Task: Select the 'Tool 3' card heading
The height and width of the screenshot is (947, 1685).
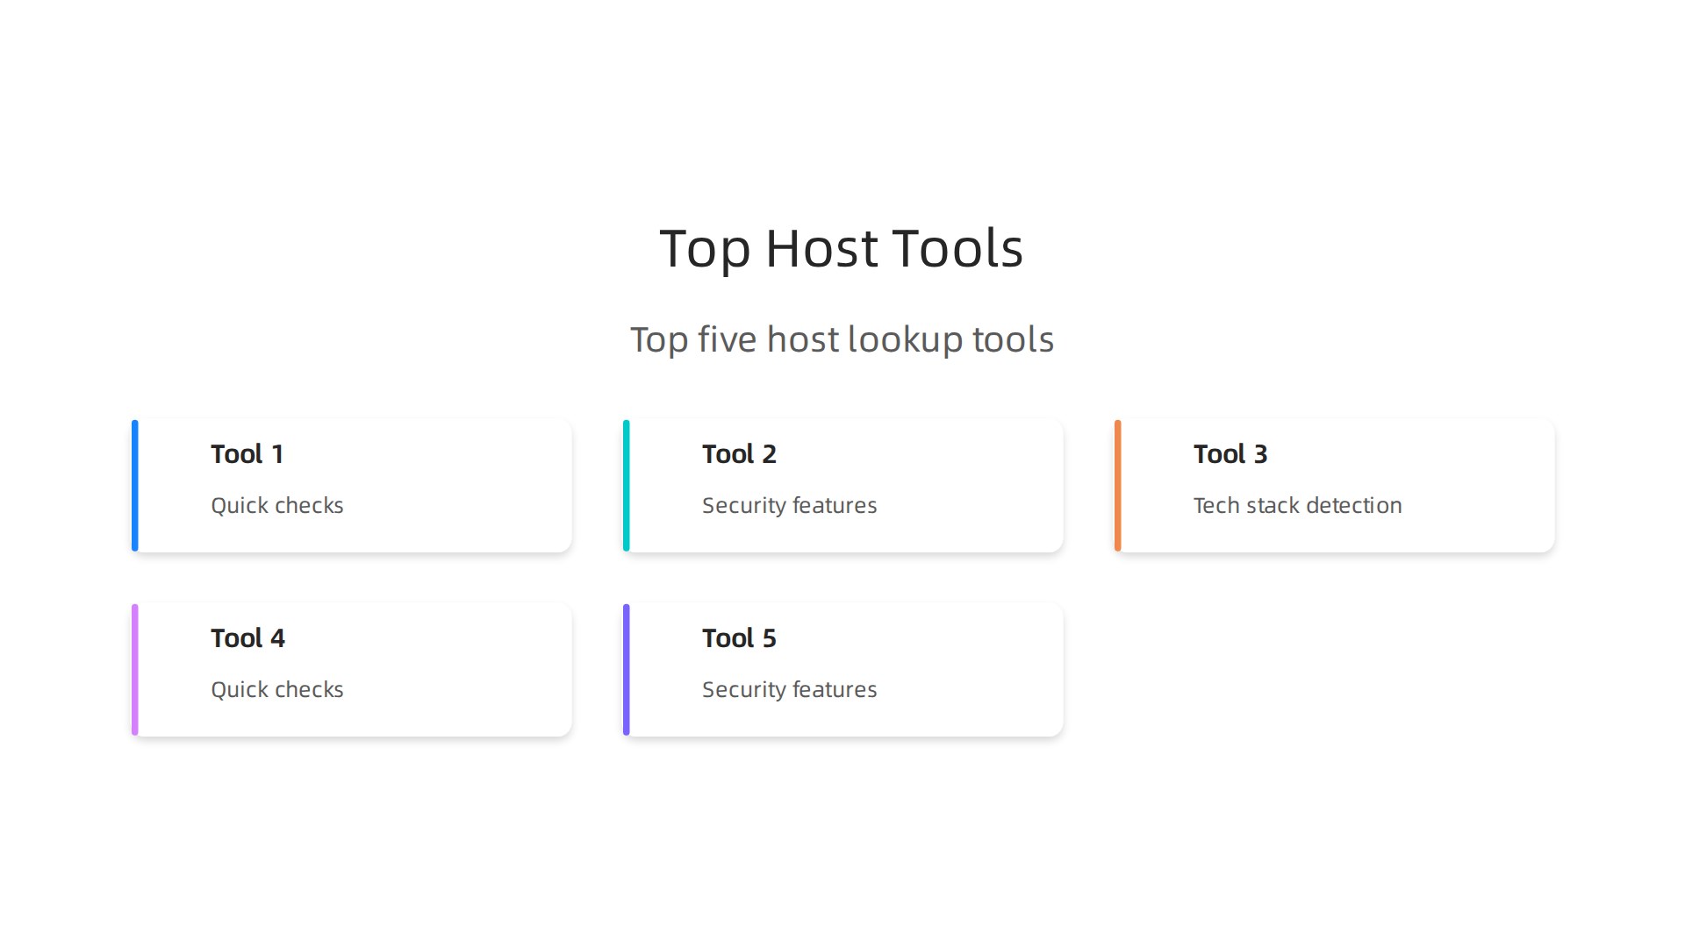Action: [x=1230, y=454]
